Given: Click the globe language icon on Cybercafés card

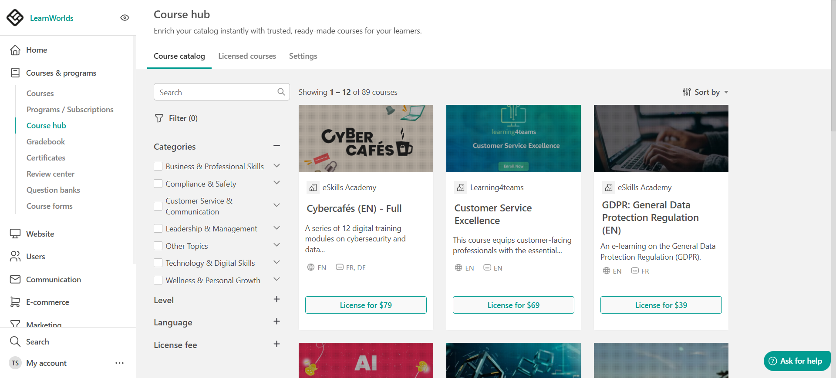Looking at the screenshot, I should 311,267.
